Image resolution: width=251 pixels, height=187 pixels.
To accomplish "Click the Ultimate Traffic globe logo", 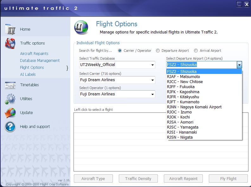I will (x=81, y=27).
